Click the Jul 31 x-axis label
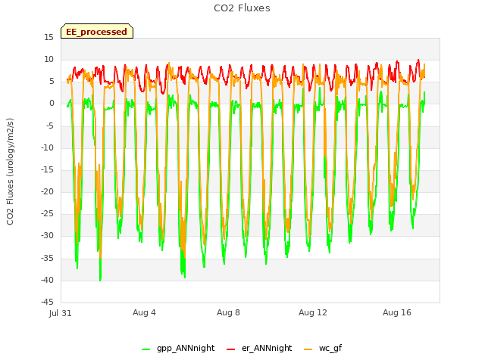485x363 pixels. pos(61,313)
